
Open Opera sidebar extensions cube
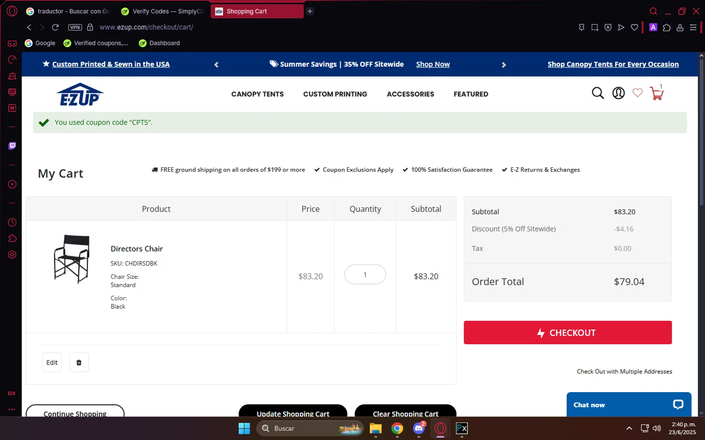pos(12,238)
